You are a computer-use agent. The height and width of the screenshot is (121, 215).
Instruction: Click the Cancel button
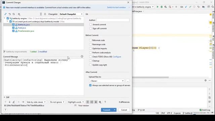pyautogui.click(x=124, y=110)
